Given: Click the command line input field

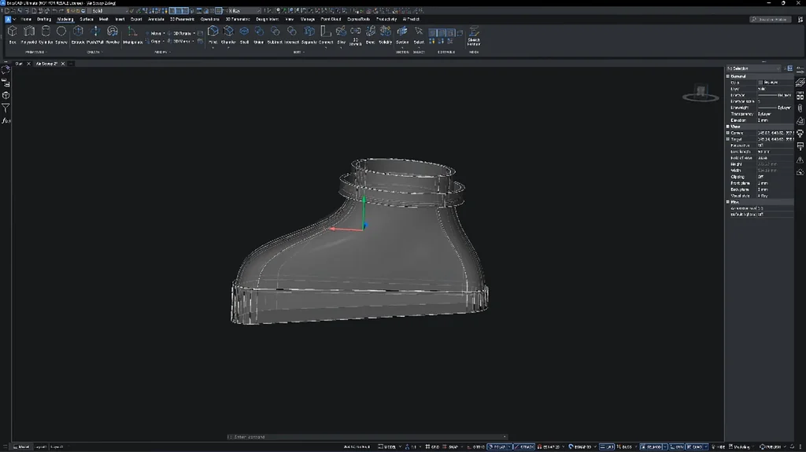Looking at the screenshot, I should pos(368,437).
